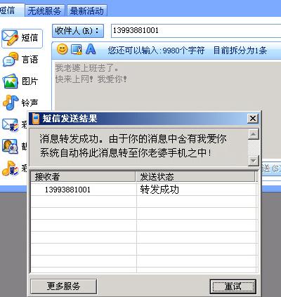
Task: Click the webcam person sidebar icon
Action: [x=10, y=146]
